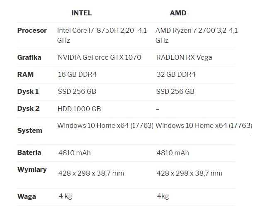Click the HDD 1000 GB cell
This screenshot has width=260, height=208.
coord(79,109)
